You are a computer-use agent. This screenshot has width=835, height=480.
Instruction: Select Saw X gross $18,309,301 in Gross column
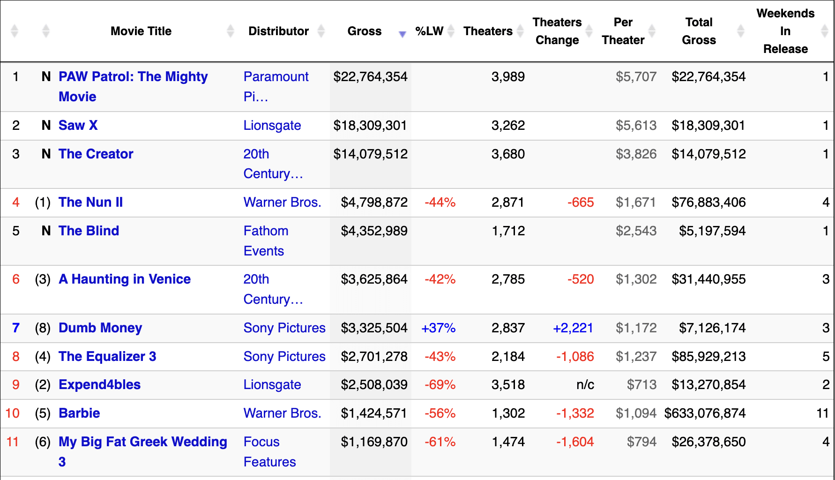370,125
